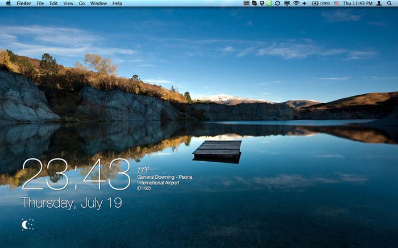The image size is (398, 248).
Task: Open the Help menu
Action: click(117, 3)
